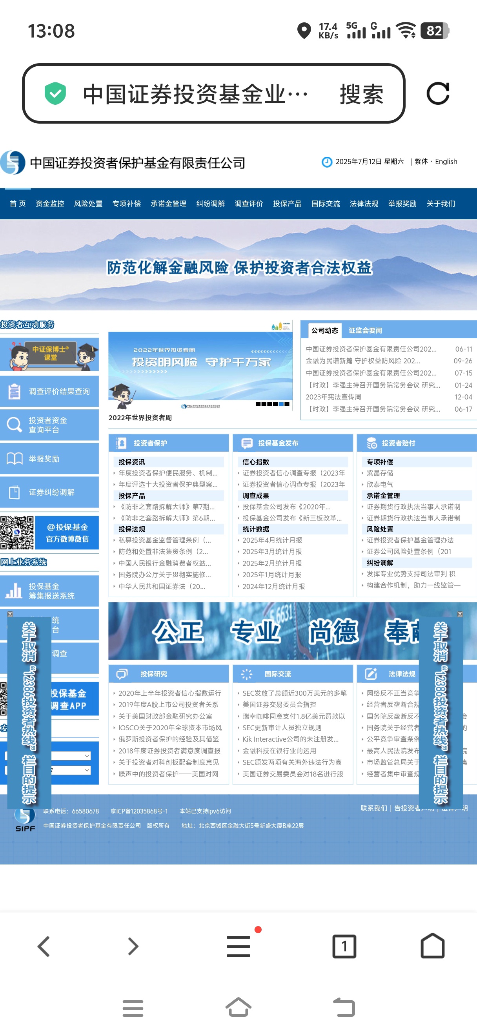Close the left floating hotline banner
Viewport: 477px width, 1036px height.
[x=10, y=614]
